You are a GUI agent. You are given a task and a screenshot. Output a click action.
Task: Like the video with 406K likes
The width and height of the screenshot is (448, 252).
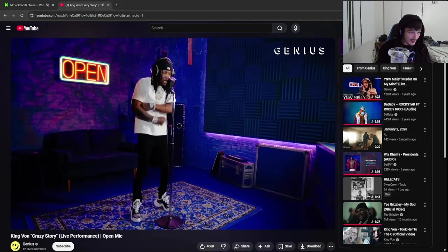(207, 246)
